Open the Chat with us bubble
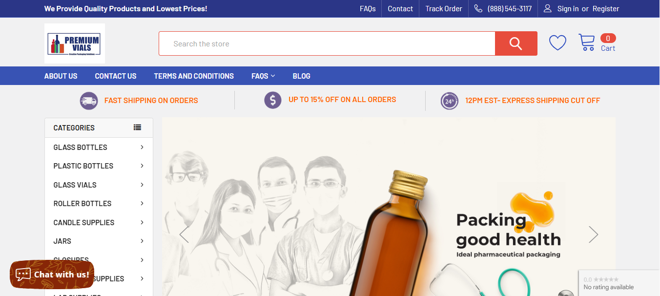This screenshot has height=296, width=660. (x=51, y=275)
